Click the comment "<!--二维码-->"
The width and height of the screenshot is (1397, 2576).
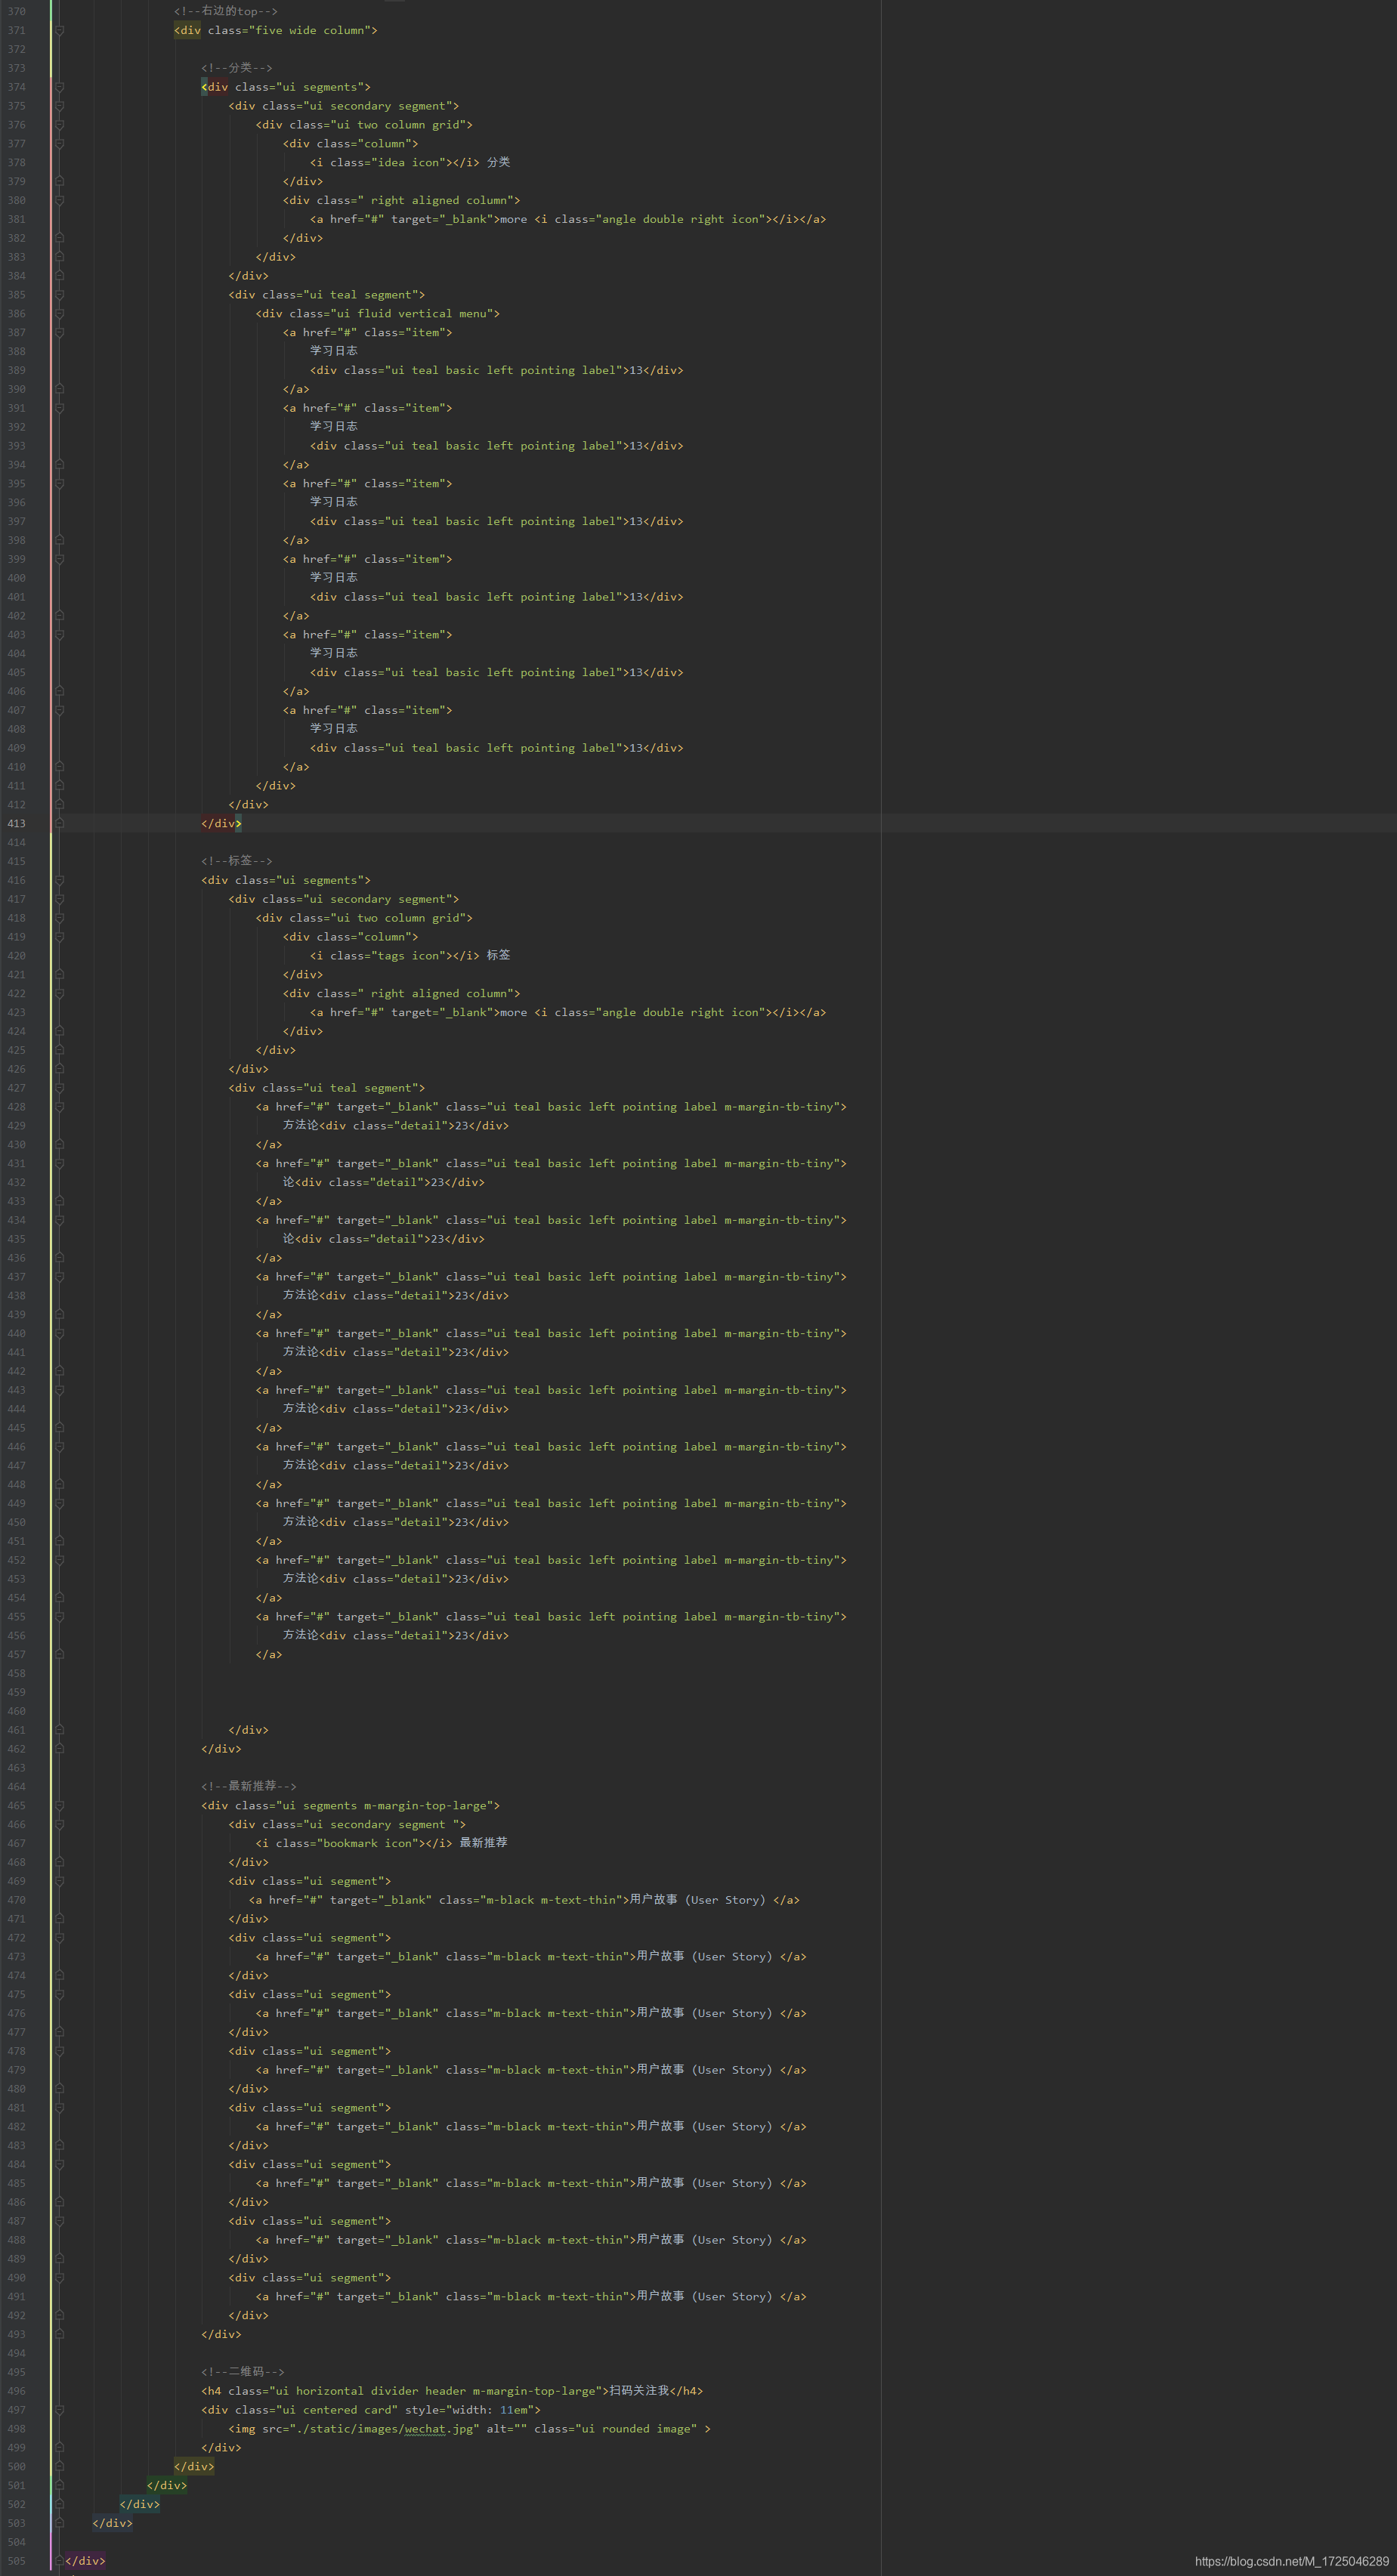(x=243, y=2372)
